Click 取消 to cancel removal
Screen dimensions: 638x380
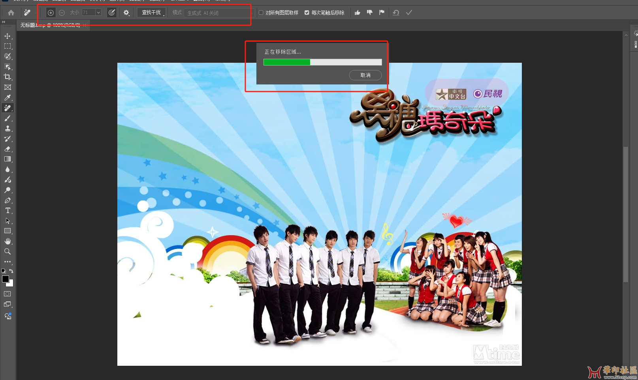(365, 75)
